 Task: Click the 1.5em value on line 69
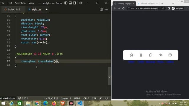[42, 31]
